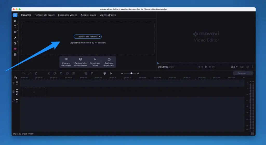Click the dashed plus placeholder on video track
This screenshot has height=145, width=266.
pyautogui.click(x=34, y=92)
